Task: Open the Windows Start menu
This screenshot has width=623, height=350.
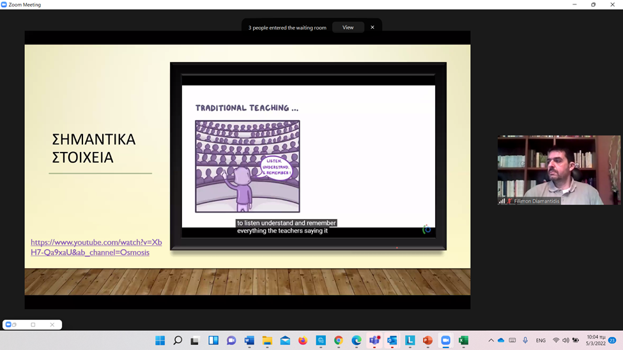Action: click(160, 340)
